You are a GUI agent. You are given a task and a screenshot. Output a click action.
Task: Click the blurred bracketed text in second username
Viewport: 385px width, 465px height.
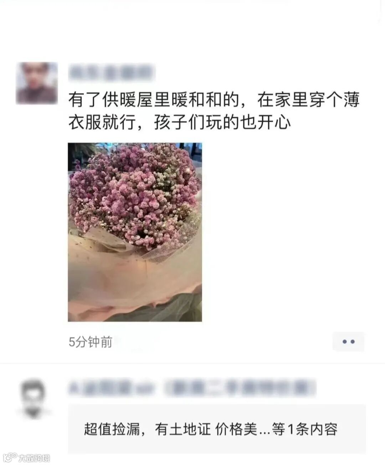click(240, 388)
